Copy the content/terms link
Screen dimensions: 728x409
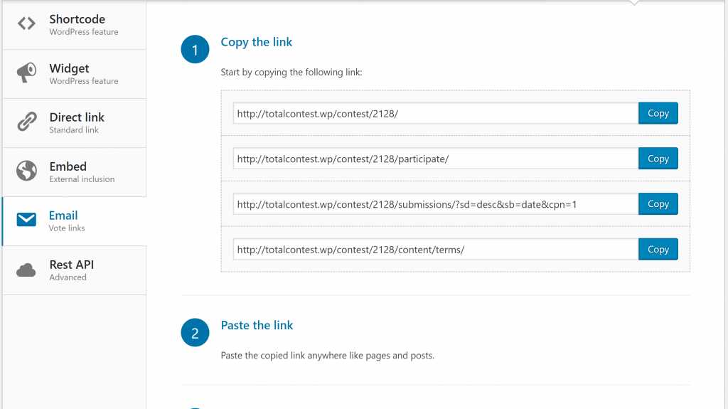click(x=658, y=249)
